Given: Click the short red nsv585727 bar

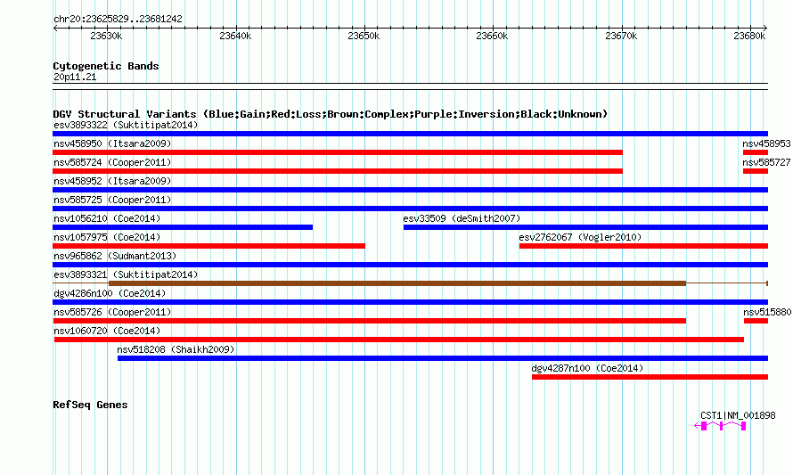Looking at the screenshot, I should 756,171.
